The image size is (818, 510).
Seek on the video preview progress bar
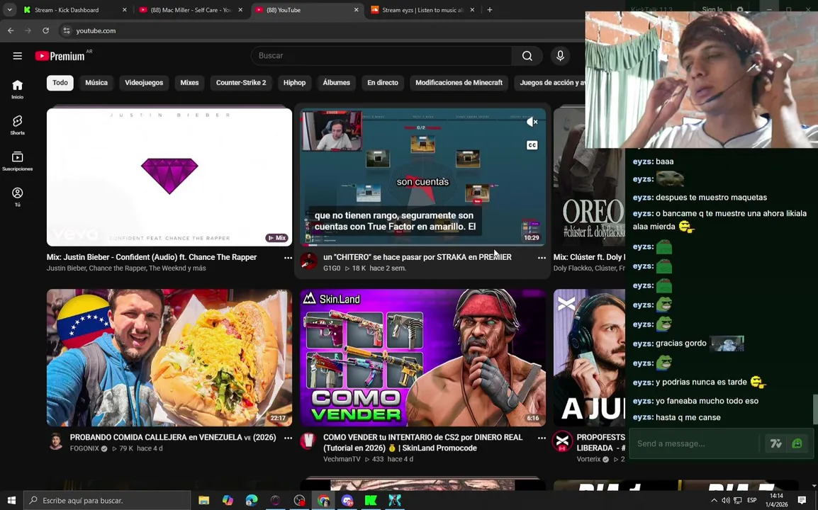coord(422,244)
